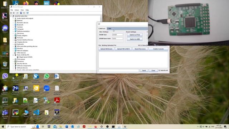The image size is (229, 129).
Task: Select the Mice and other pointing devices row
Action: point(27,46)
